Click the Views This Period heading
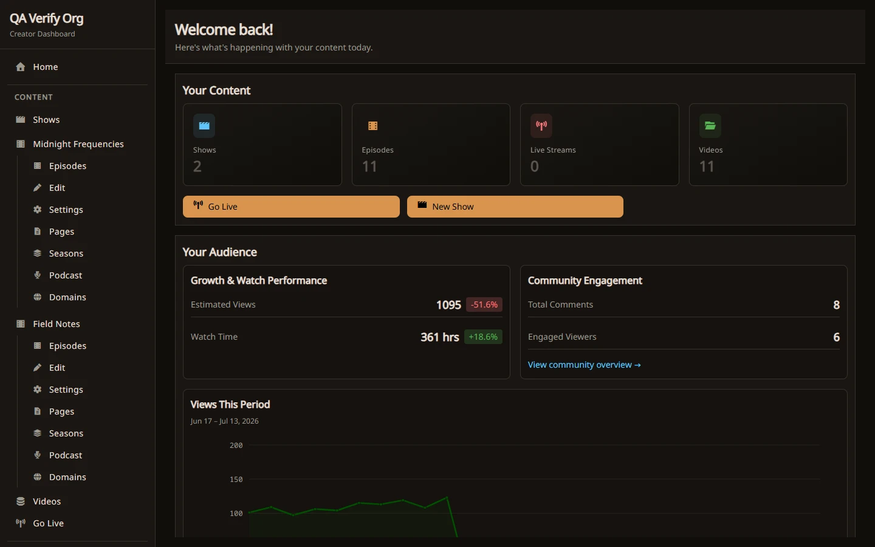Image resolution: width=875 pixels, height=547 pixels. 230,404
